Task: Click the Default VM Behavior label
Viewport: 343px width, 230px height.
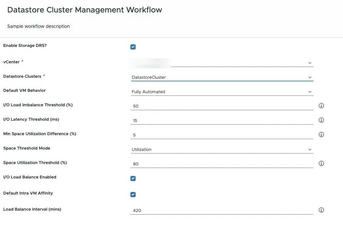Action: 25,91
